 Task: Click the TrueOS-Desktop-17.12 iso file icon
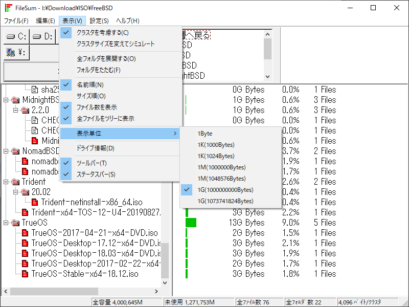[x=25, y=244]
